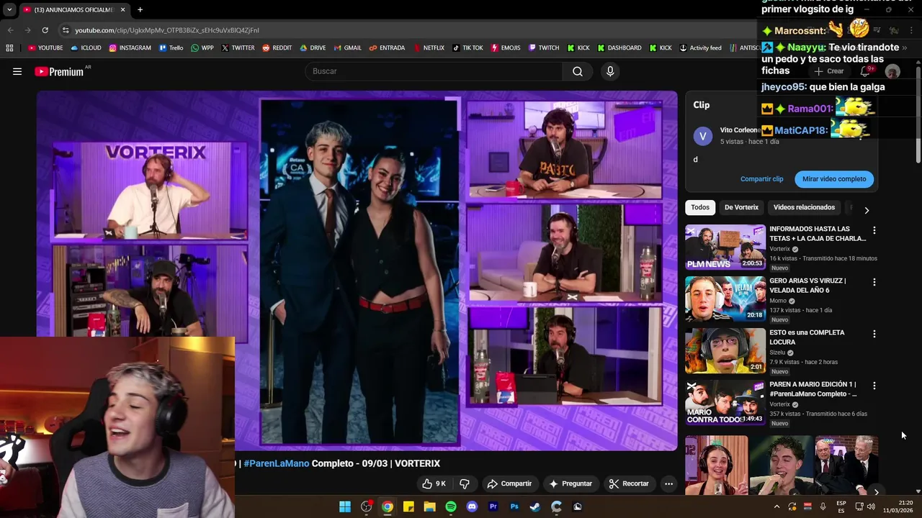Image resolution: width=922 pixels, height=518 pixels.
Task: Open YouTube notifications bell
Action: (865, 71)
